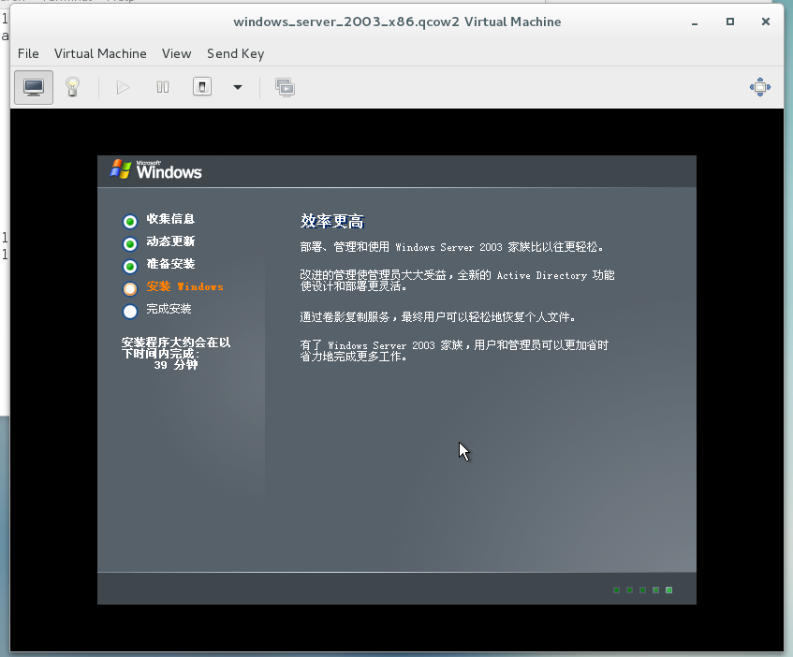Open the Send Key menu
The height and width of the screenshot is (657, 793).
[x=235, y=53]
